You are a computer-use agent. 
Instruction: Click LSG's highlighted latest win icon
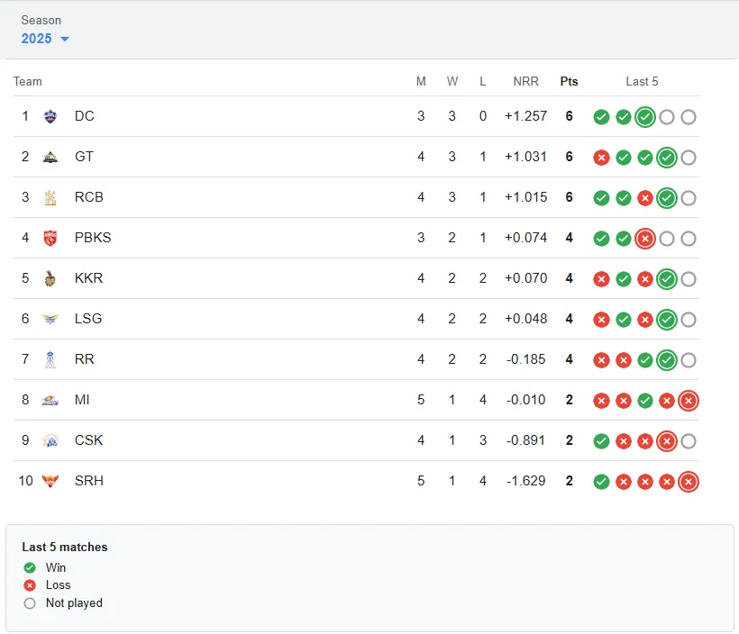tap(667, 320)
